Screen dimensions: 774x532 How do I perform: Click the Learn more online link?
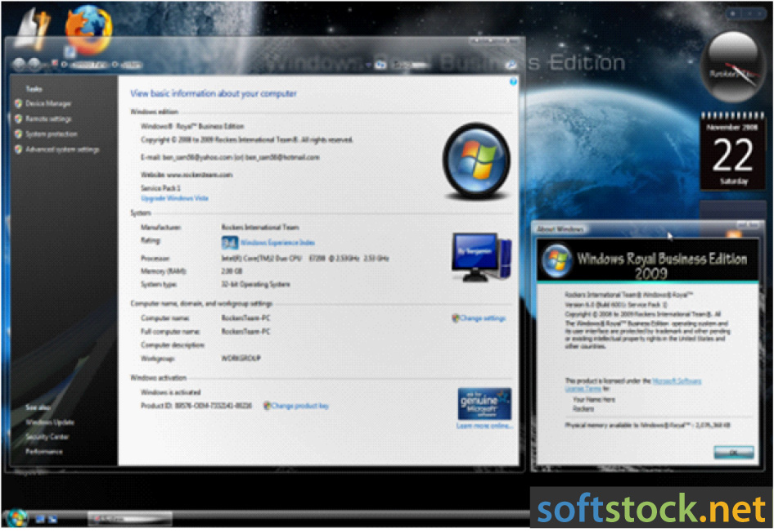click(484, 426)
